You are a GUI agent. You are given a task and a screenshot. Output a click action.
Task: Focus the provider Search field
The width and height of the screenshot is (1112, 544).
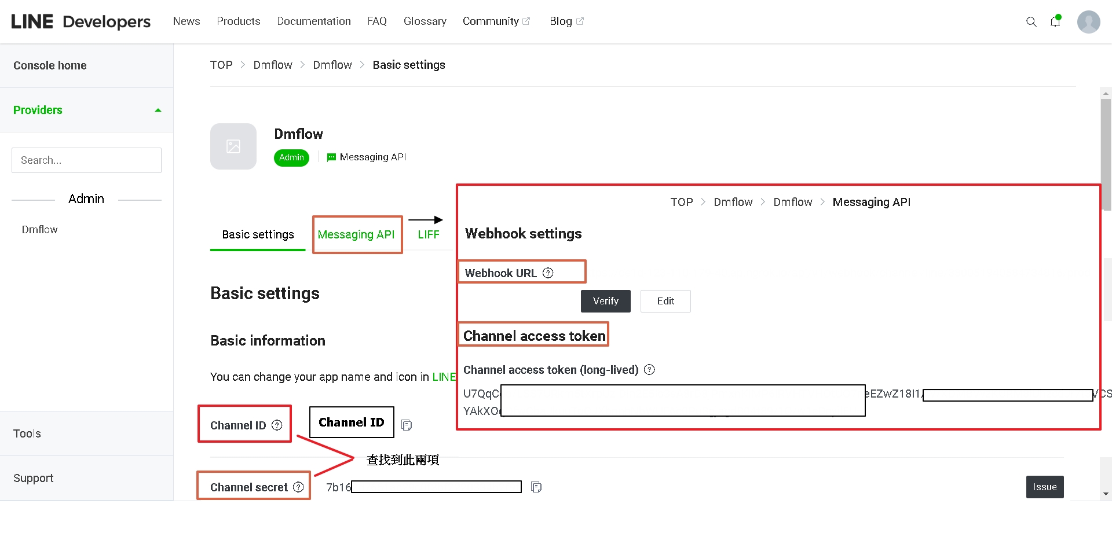pyautogui.click(x=86, y=160)
